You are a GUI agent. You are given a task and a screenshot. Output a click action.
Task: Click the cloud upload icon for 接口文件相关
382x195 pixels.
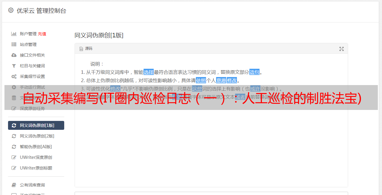point(14,55)
